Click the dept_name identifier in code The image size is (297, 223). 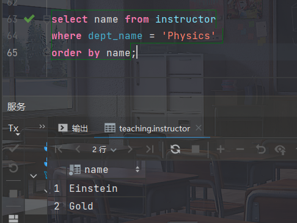click(x=116, y=36)
